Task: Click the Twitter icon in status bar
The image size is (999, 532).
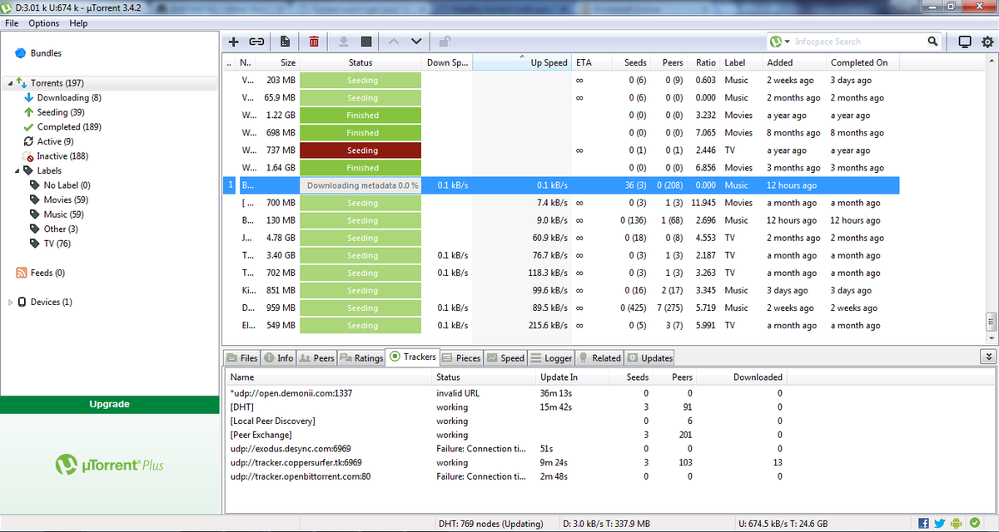Action: (x=939, y=523)
